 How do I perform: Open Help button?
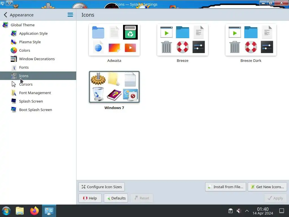click(90, 198)
